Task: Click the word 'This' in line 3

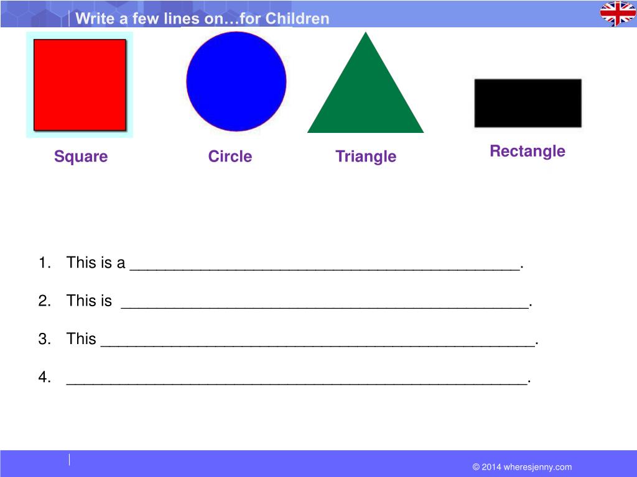Action: coord(81,338)
